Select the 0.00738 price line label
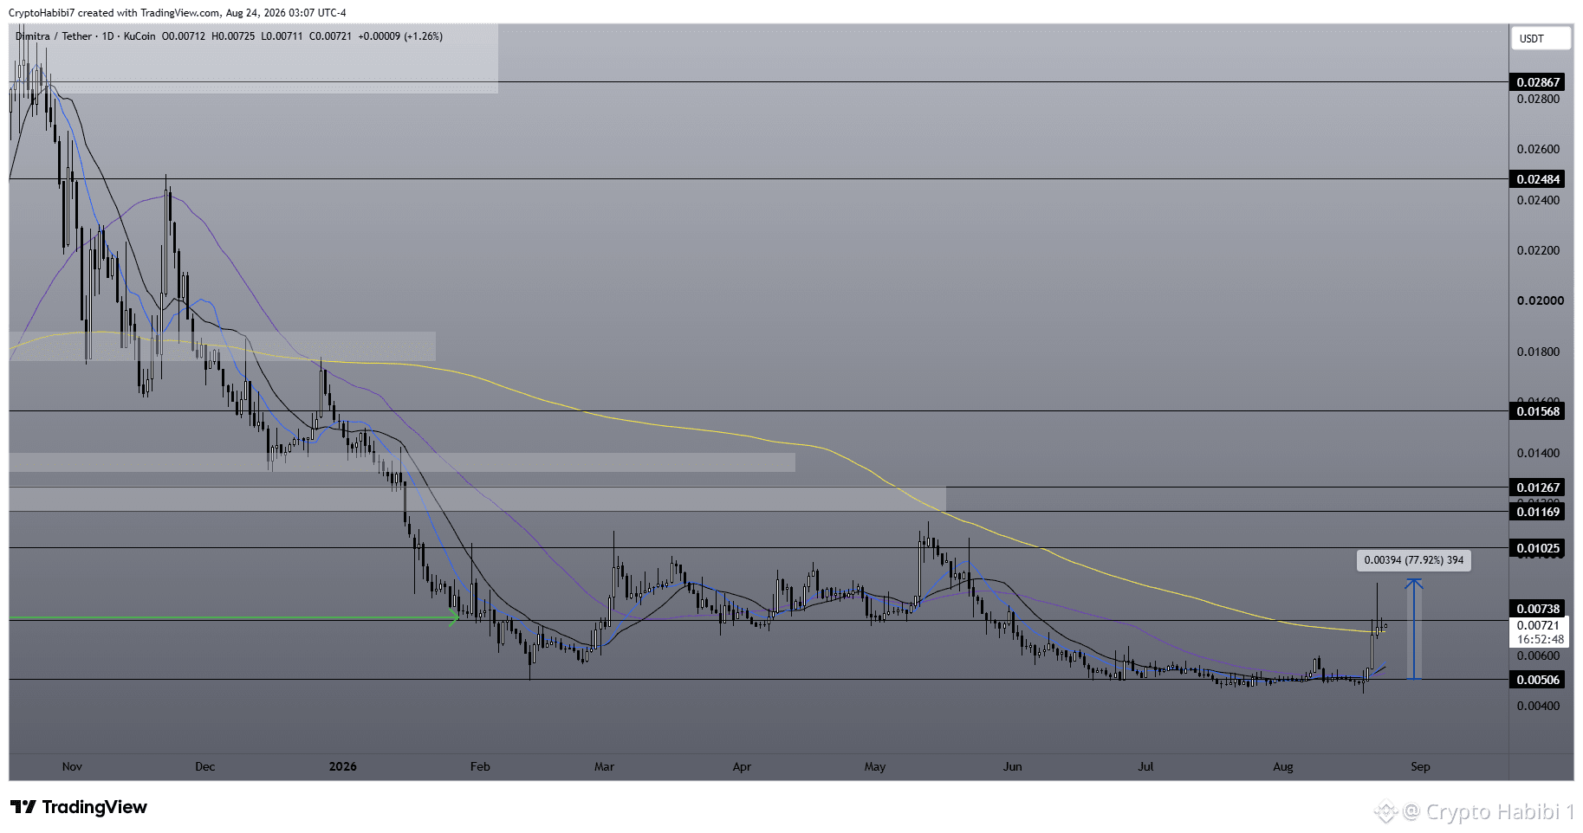 point(1539,609)
